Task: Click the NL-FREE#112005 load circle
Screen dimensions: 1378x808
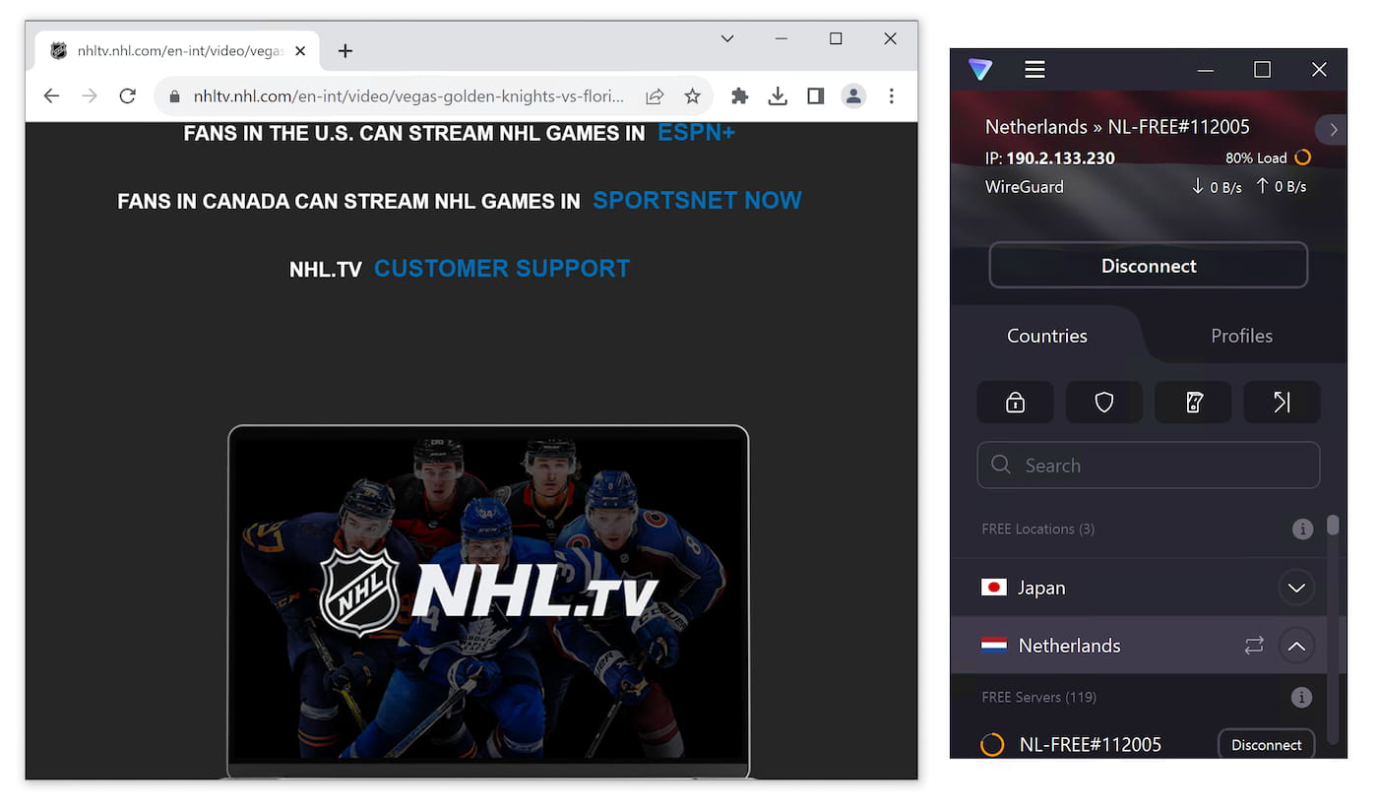Action: (992, 745)
